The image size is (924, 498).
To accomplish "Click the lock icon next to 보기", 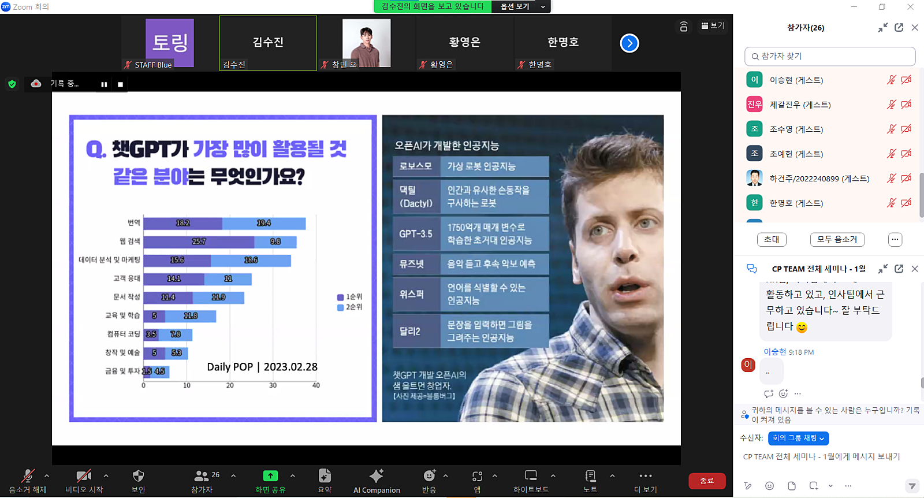I will coord(684,26).
